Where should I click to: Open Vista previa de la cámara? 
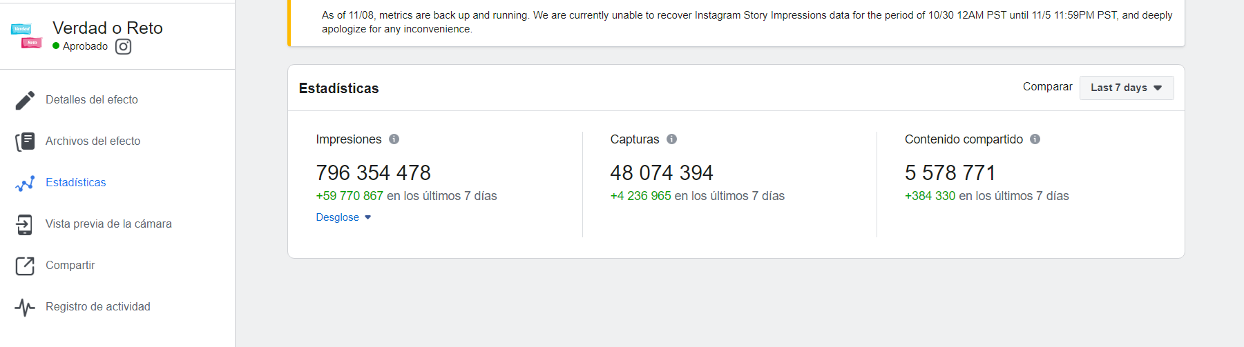pos(108,224)
